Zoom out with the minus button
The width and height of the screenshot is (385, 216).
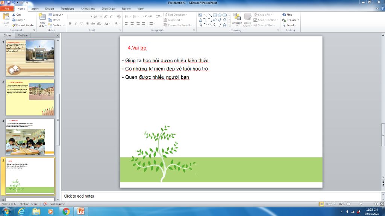click(349, 204)
